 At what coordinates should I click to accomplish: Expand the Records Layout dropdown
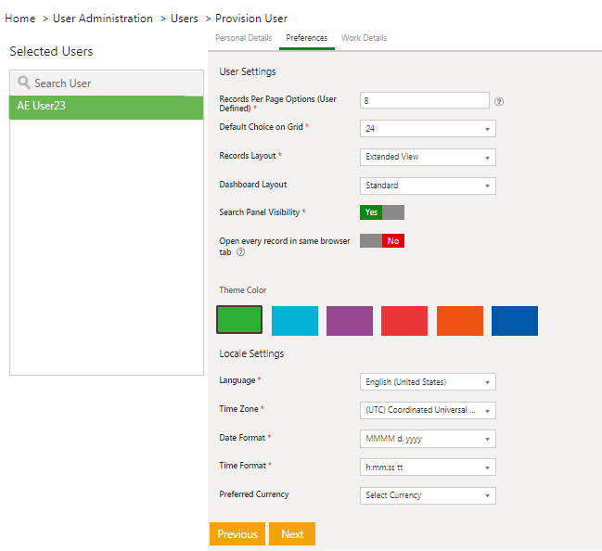(428, 157)
